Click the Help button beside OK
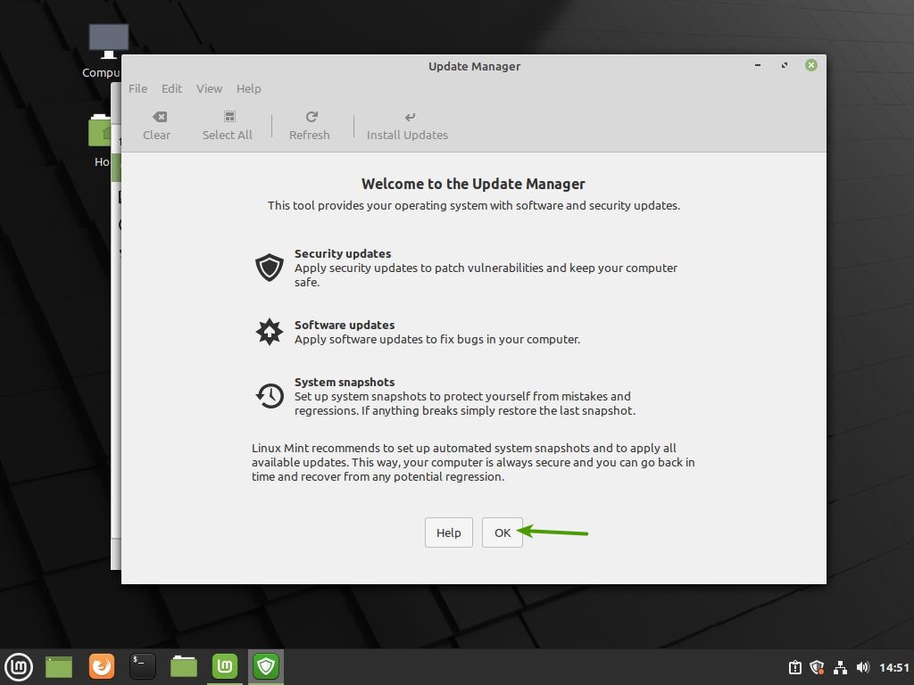Image resolution: width=914 pixels, height=685 pixels. click(x=448, y=532)
